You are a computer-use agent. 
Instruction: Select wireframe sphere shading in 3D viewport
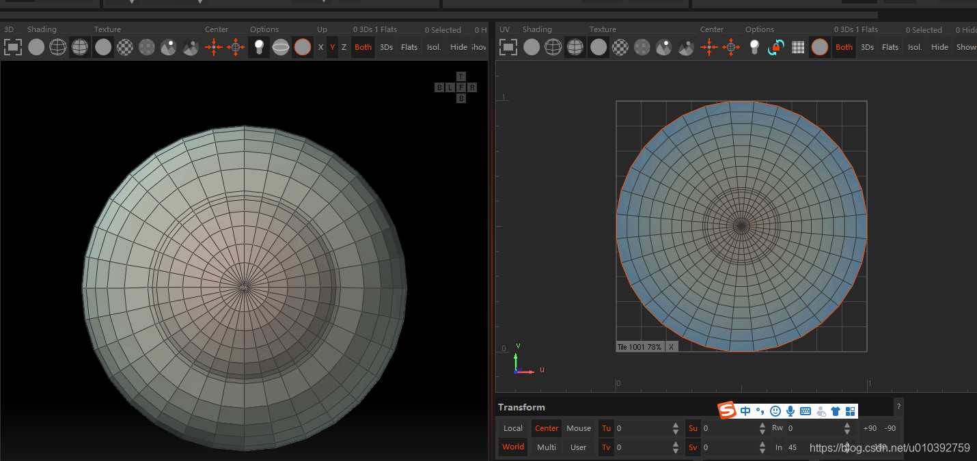pyautogui.click(x=58, y=47)
